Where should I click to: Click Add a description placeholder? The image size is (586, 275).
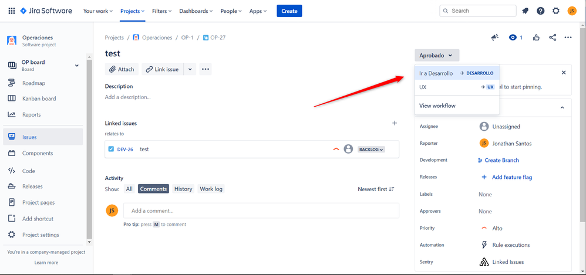[128, 97]
